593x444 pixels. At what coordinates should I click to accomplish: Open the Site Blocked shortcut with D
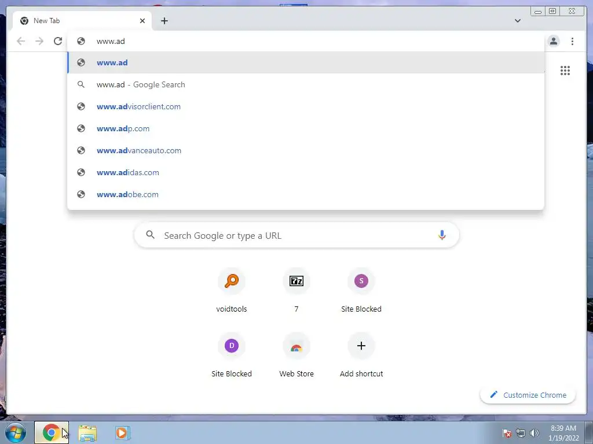[232, 356]
